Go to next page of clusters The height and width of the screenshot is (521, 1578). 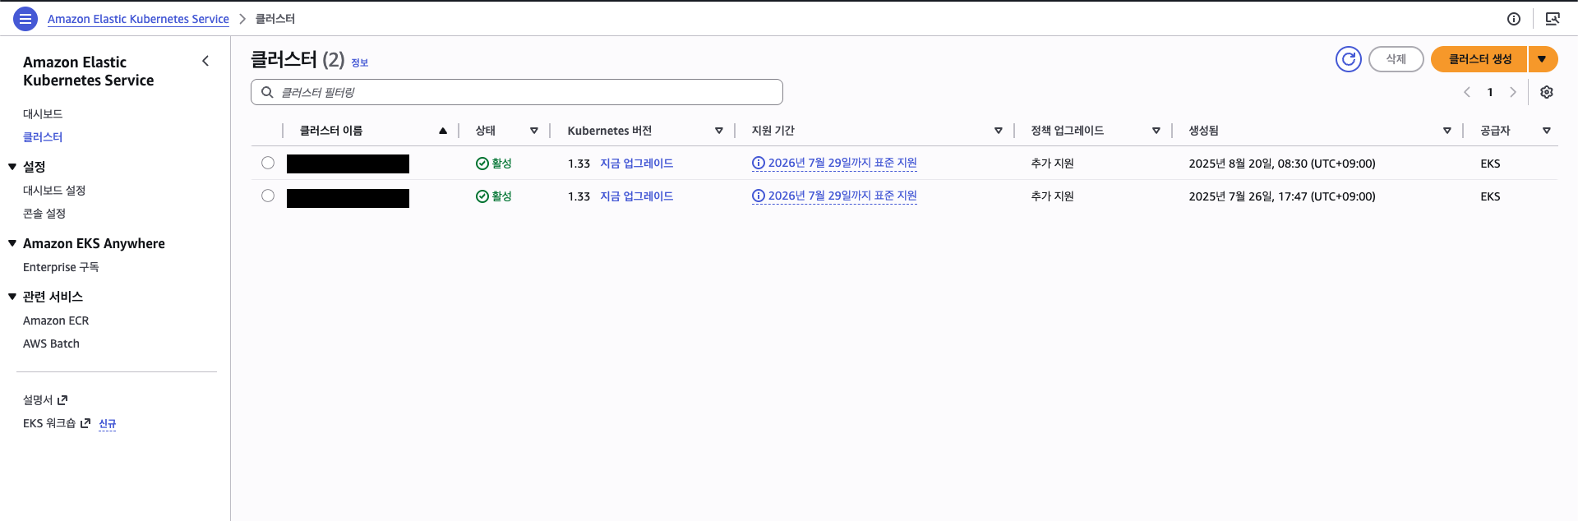click(x=1512, y=92)
